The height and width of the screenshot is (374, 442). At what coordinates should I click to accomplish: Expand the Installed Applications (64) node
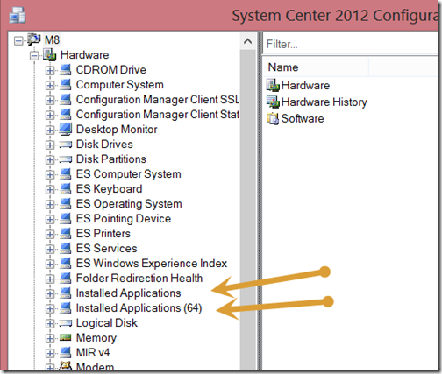click(50, 309)
